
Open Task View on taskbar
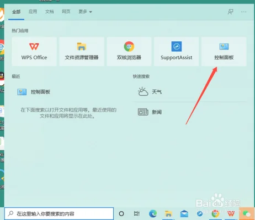click(x=136, y=213)
